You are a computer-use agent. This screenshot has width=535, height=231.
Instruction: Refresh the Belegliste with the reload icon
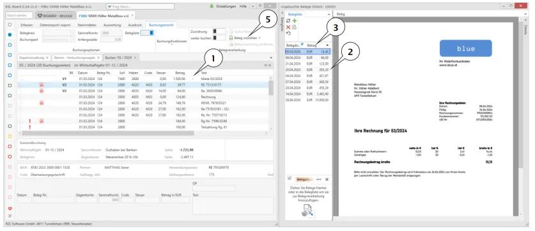[288, 21]
